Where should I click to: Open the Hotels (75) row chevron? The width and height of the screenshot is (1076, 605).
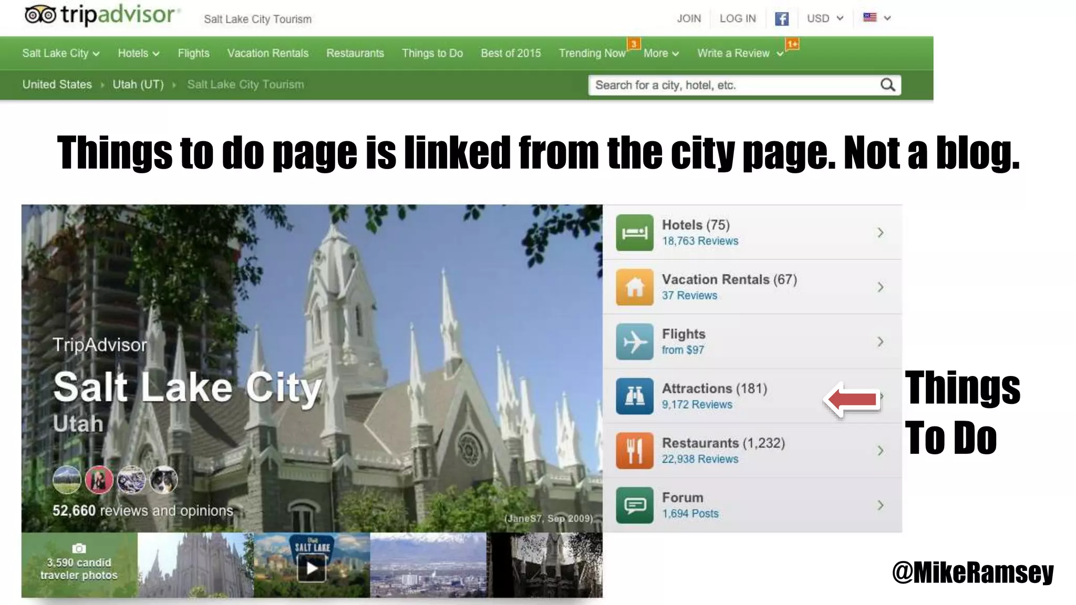(881, 233)
